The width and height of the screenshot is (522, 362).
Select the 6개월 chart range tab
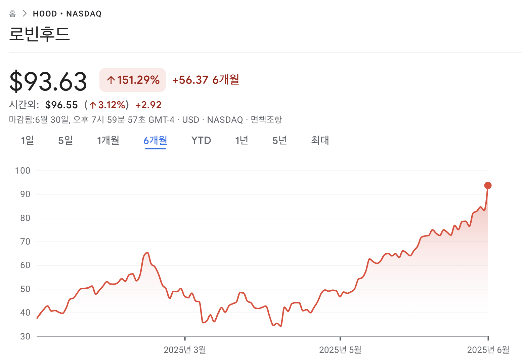point(155,140)
